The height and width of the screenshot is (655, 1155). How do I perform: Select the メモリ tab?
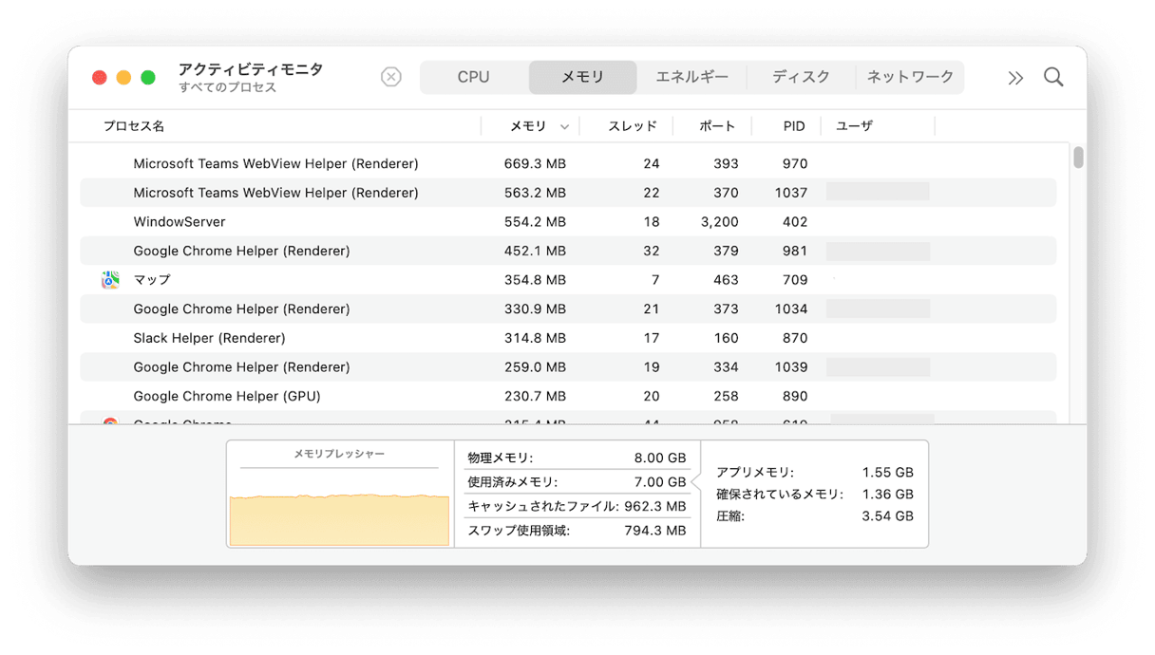coord(582,77)
